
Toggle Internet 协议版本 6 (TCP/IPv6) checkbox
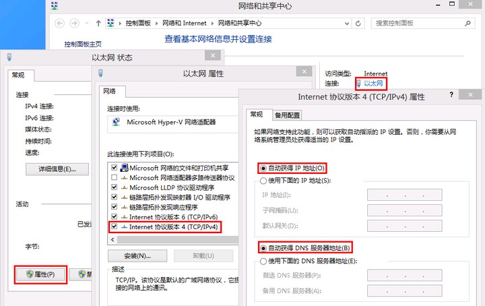pos(114,216)
